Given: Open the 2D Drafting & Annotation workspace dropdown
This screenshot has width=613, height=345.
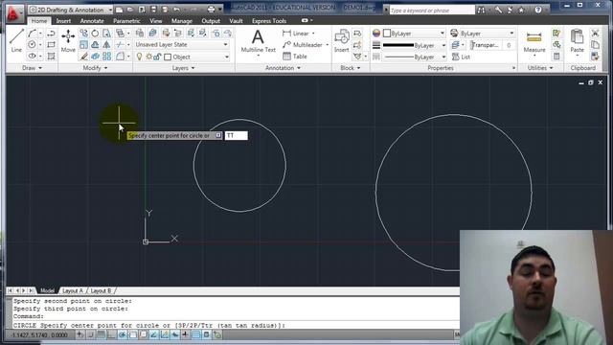Looking at the screenshot, I should 70,10.
